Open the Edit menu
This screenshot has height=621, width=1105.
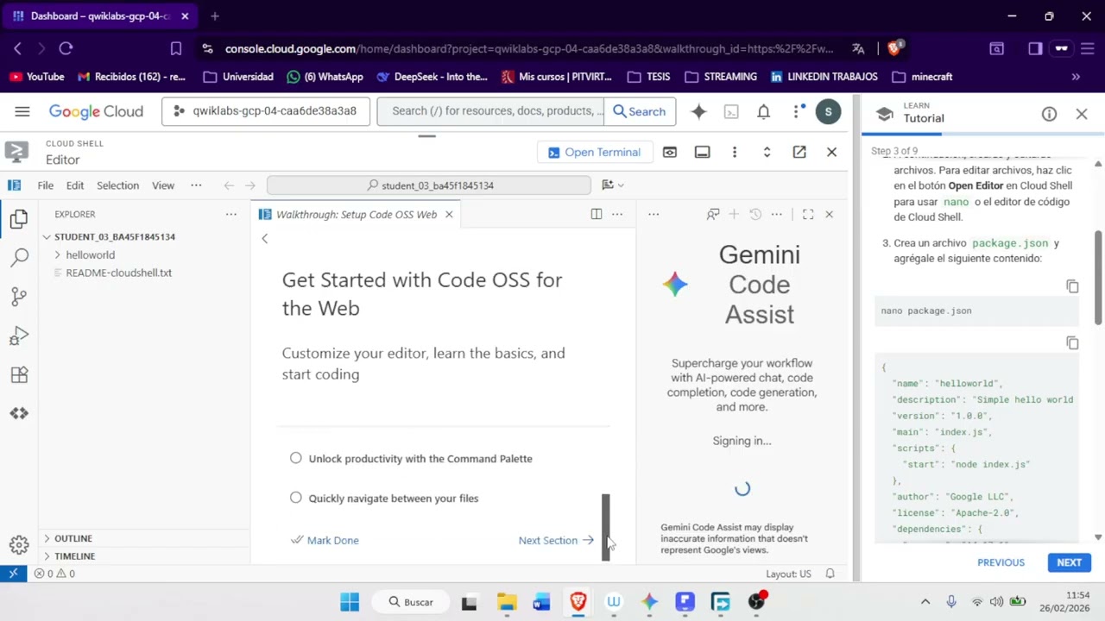(75, 185)
